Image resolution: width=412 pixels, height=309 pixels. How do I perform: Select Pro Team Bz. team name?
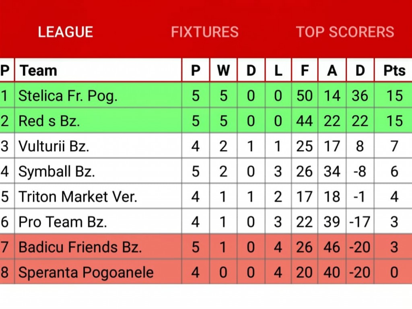(62, 222)
